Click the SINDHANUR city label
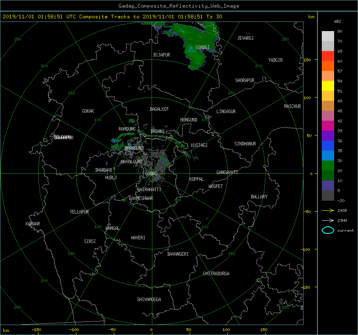The image size is (358, 335). 245,144
